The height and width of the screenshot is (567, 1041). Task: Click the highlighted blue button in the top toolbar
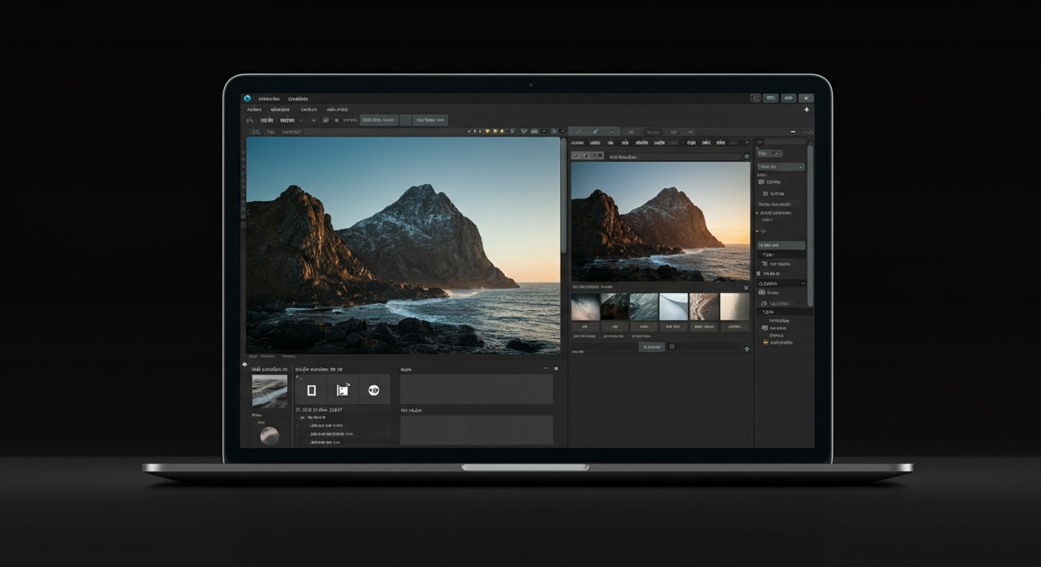379,120
